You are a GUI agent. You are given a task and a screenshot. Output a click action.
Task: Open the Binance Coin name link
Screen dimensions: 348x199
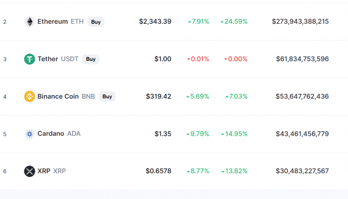[58, 96]
